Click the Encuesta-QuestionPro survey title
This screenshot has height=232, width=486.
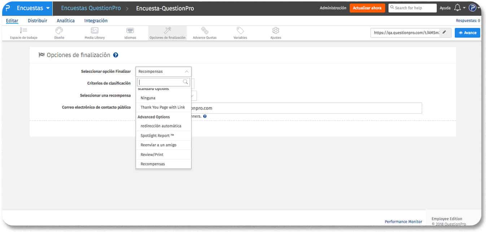(x=165, y=8)
